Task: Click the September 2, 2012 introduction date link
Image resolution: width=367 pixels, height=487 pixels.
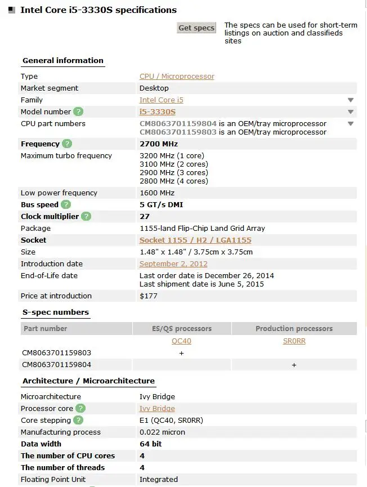Action: tap(173, 263)
